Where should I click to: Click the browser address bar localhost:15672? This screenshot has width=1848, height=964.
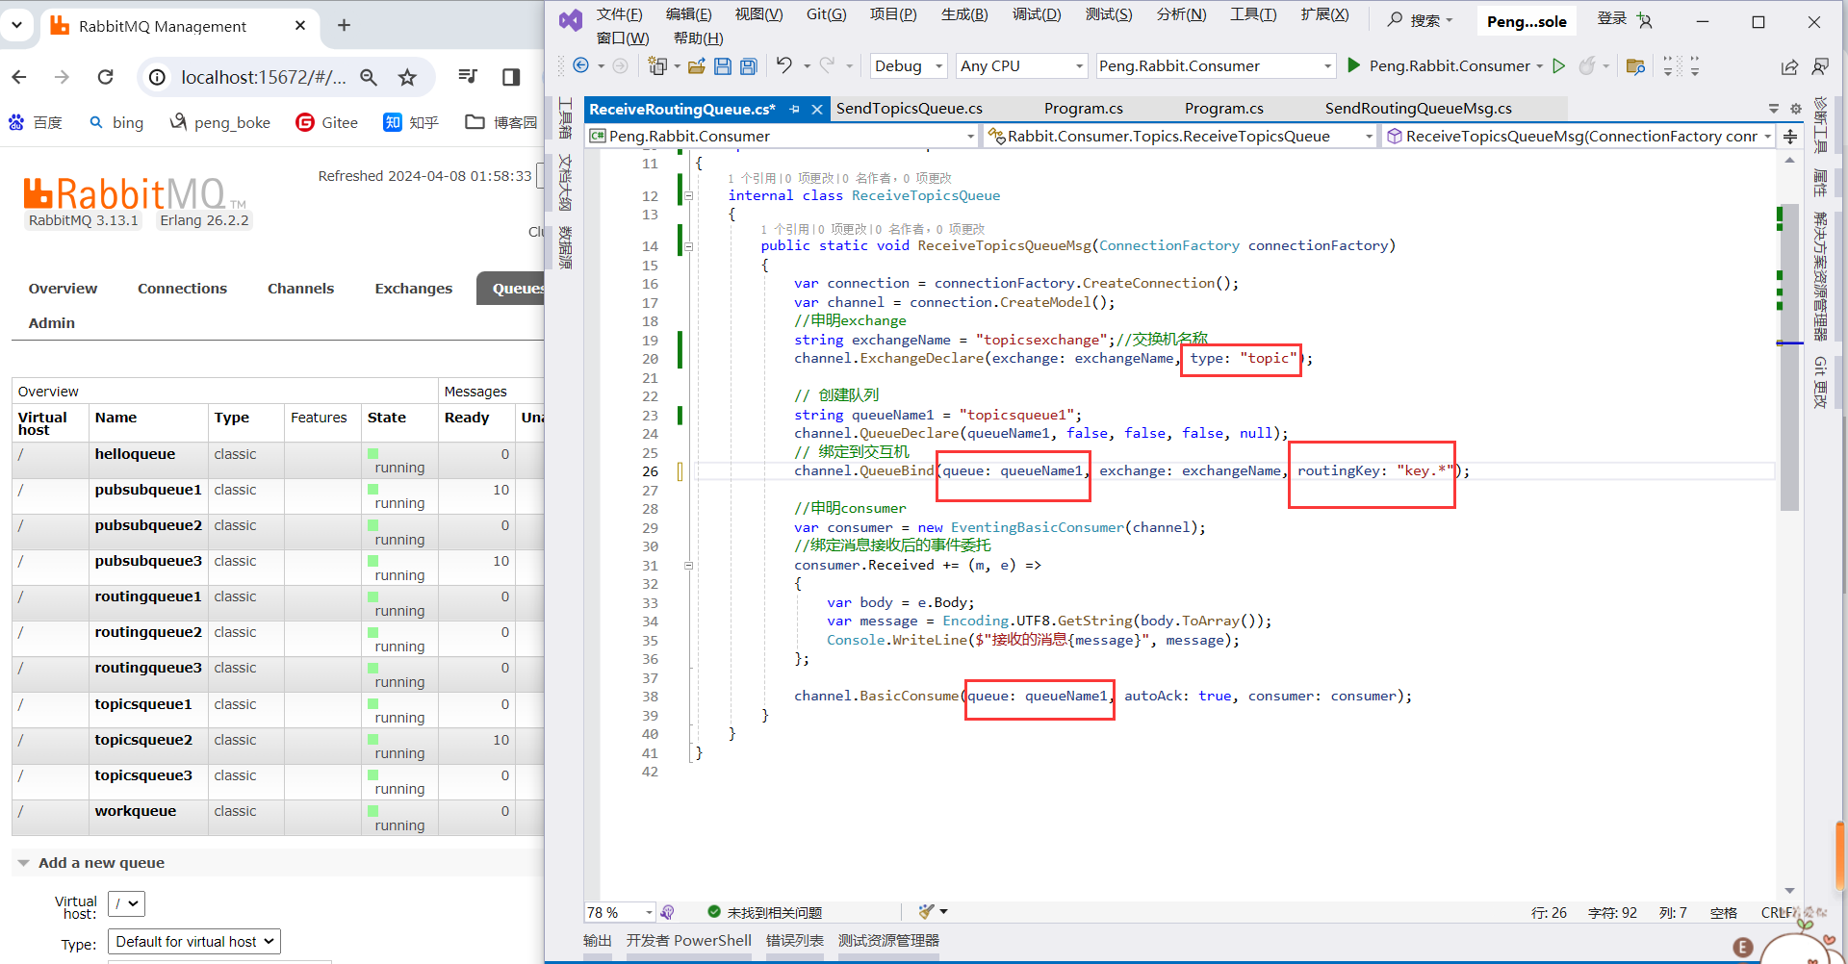tap(263, 77)
